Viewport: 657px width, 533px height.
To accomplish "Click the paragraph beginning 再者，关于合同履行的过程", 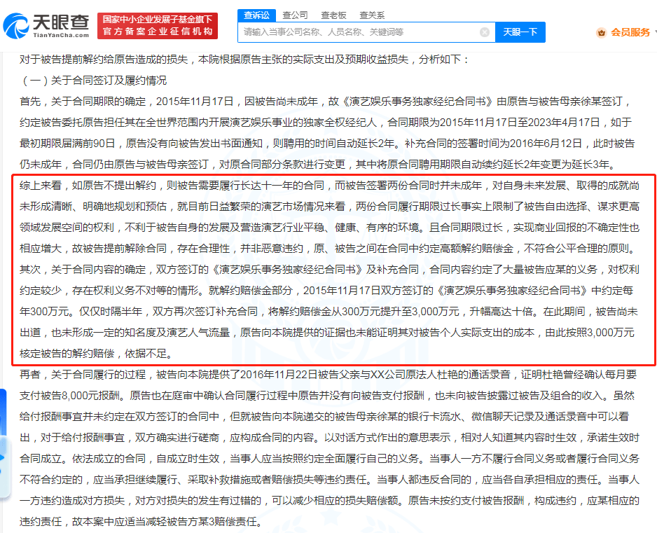I will (329, 448).
